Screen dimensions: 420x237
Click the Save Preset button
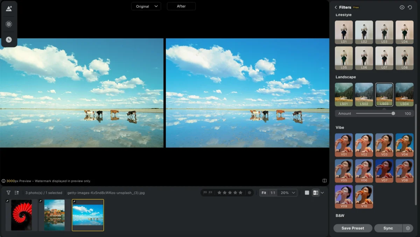click(352, 228)
